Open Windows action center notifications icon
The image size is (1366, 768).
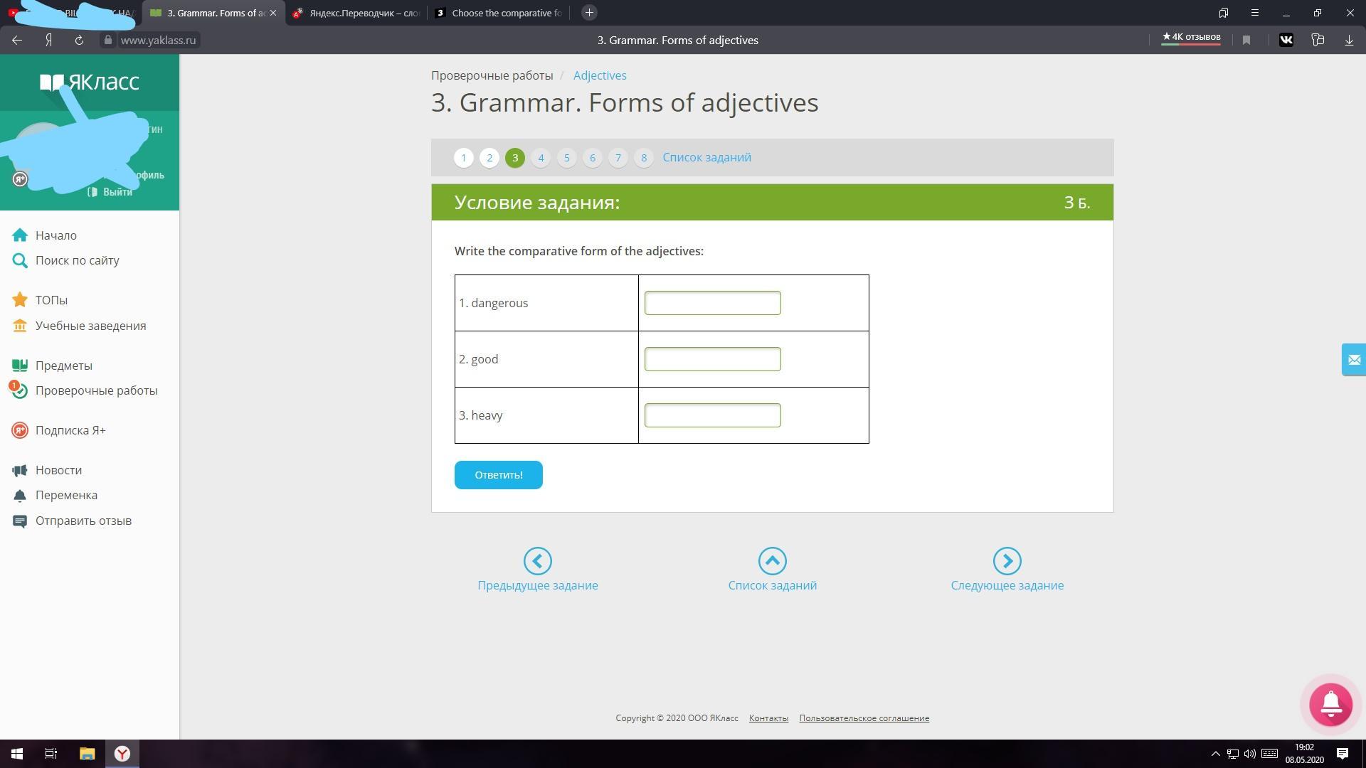pos(1343,754)
